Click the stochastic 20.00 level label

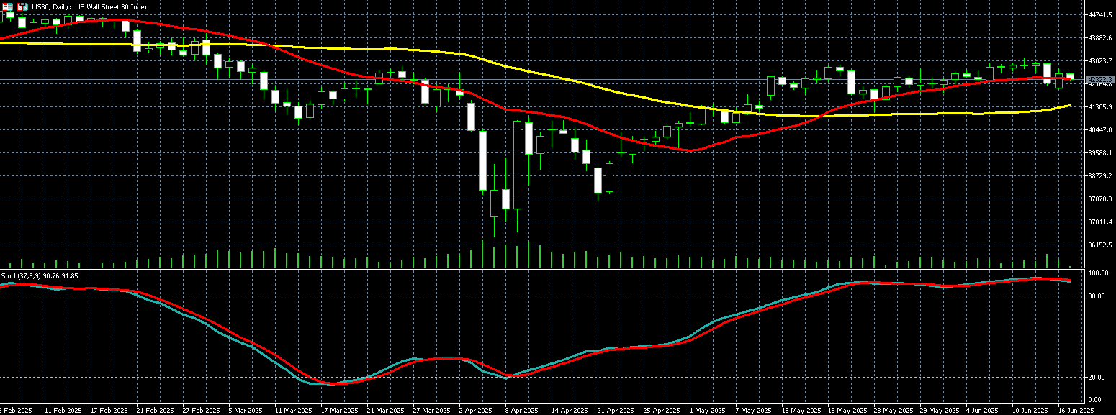(x=1097, y=377)
